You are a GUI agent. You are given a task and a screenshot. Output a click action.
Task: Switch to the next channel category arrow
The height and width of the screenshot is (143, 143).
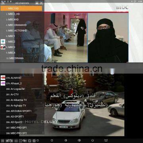(41, 3)
